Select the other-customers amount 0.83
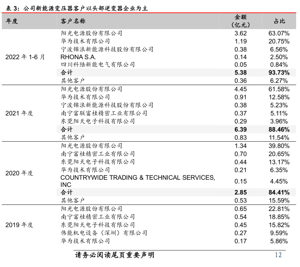300x267 pixels. tap(240, 137)
